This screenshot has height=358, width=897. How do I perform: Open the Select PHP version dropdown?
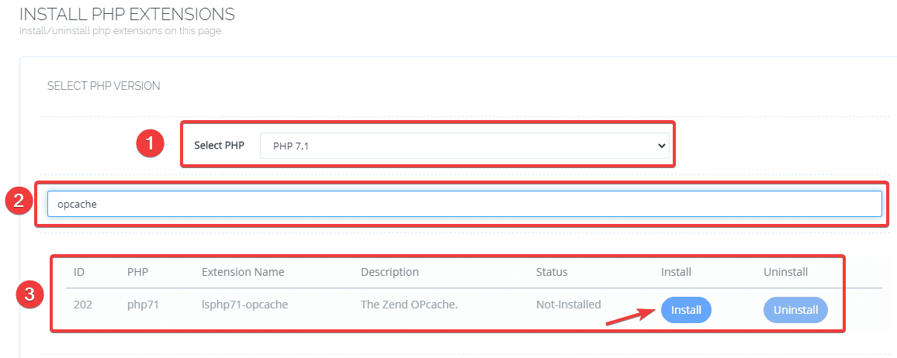coord(464,146)
